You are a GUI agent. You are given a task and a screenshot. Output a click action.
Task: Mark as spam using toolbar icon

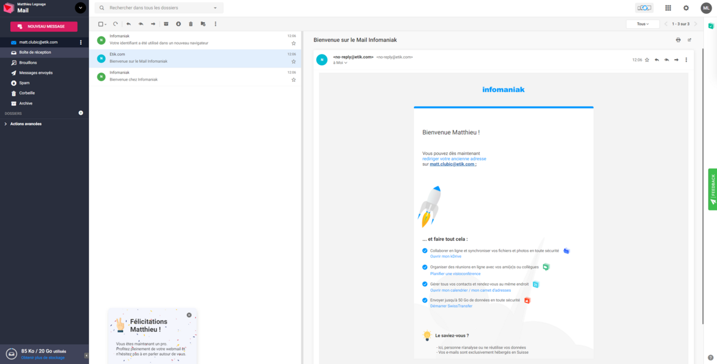[178, 24]
